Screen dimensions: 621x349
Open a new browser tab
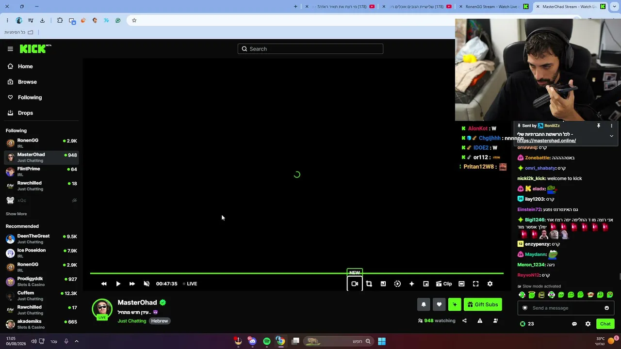click(x=296, y=7)
